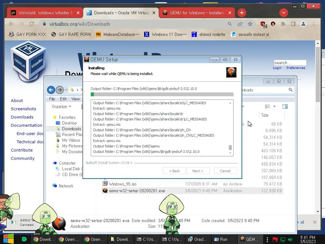Image resolution: width=325 pixels, height=244 pixels.
Task: Expand the tab search dropdown arrow
Action: [x=283, y=13]
